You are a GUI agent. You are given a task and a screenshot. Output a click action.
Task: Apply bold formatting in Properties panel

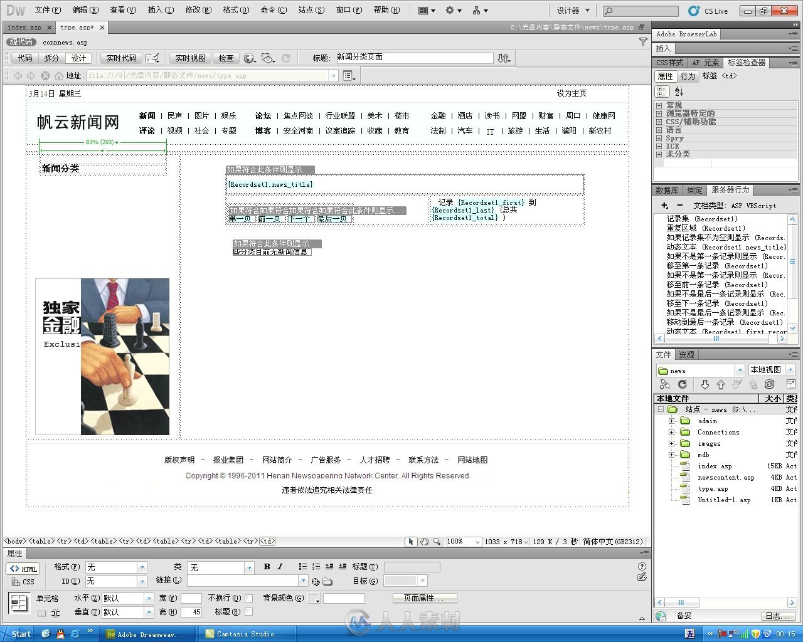pyautogui.click(x=267, y=567)
